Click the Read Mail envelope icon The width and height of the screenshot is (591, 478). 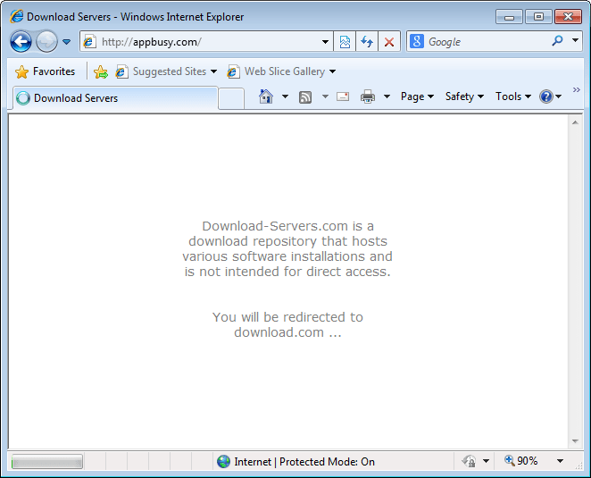pyautogui.click(x=343, y=96)
